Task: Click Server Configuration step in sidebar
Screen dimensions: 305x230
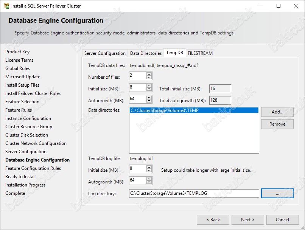Action: (x=26, y=152)
